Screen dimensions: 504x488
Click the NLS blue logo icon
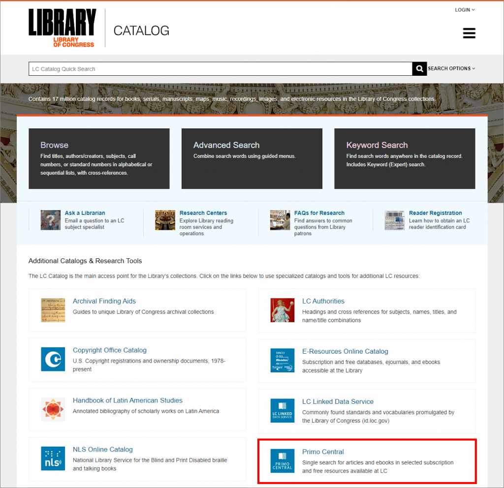pyautogui.click(x=53, y=458)
